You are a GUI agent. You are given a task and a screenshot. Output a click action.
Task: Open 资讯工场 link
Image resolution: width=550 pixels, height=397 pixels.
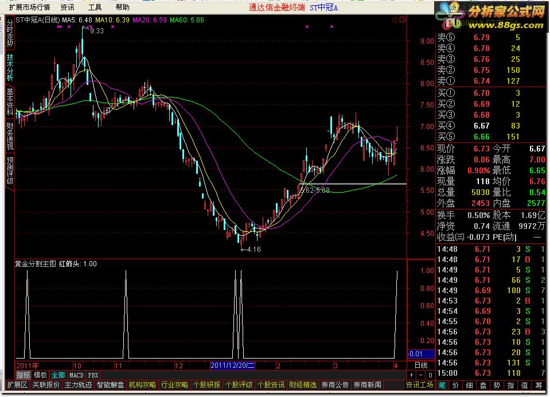click(419, 385)
